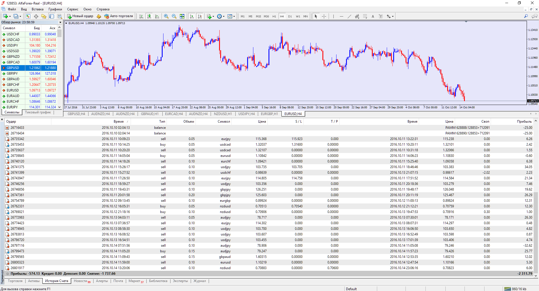Draw a vertical line tool
The width and height of the screenshot is (539, 291).
333,16
